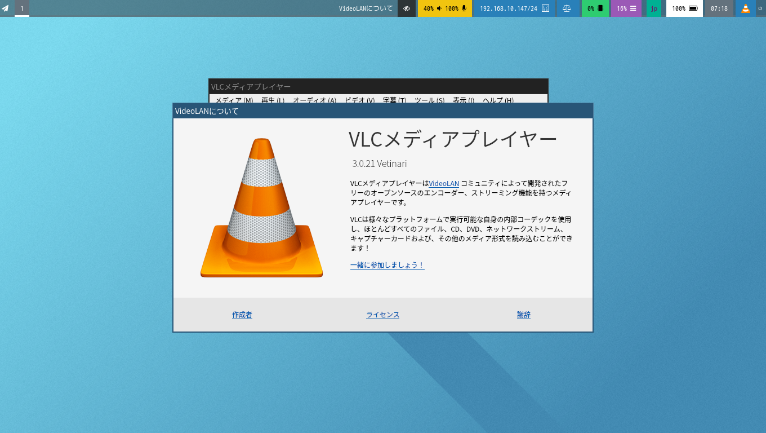
Task: Open the メディア (M) menu in VLC window
Action: [x=234, y=100]
